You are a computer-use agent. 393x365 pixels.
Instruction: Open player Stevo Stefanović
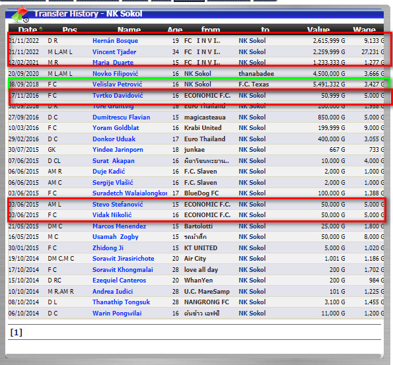click(x=118, y=205)
